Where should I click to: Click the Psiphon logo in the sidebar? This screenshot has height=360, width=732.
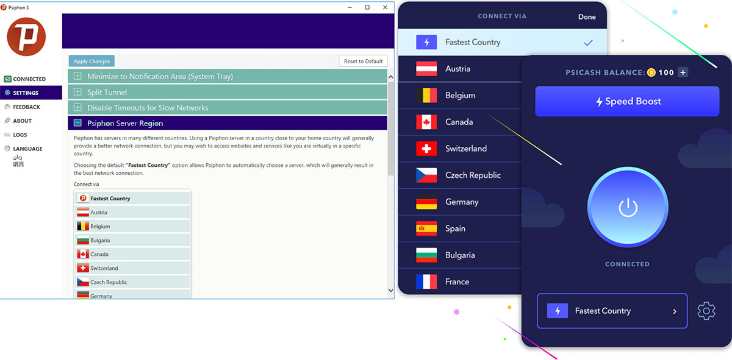(x=26, y=37)
